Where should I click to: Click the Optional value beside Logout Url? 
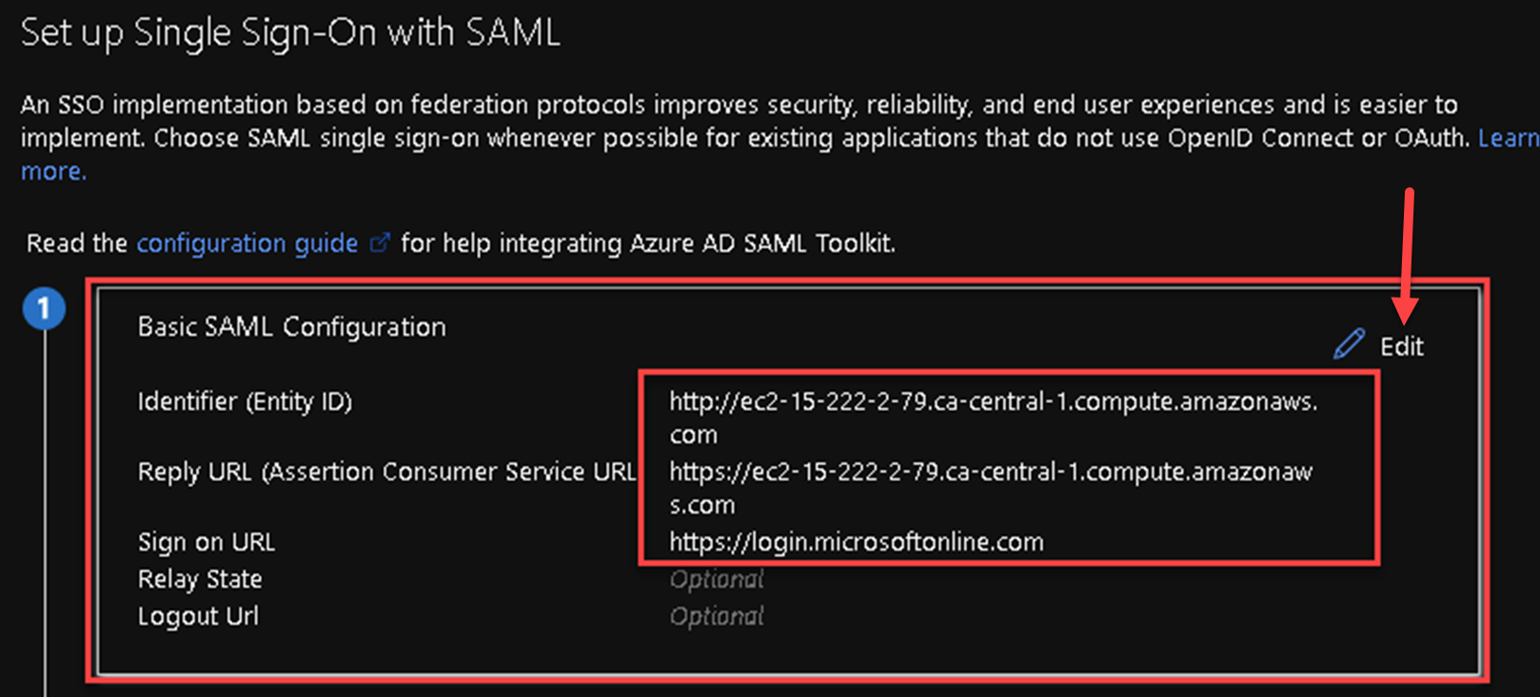(x=717, y=616)
